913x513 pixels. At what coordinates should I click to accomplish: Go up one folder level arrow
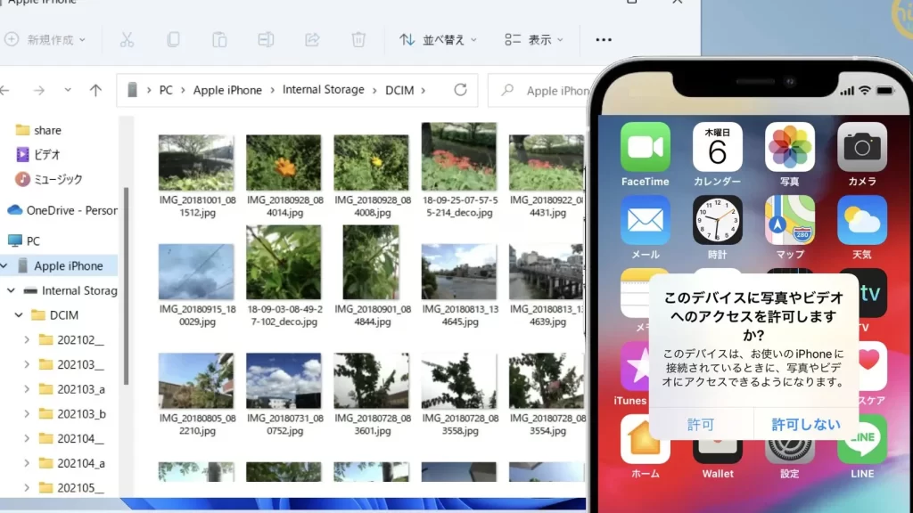pyautogui.click(x=95, y=90)
